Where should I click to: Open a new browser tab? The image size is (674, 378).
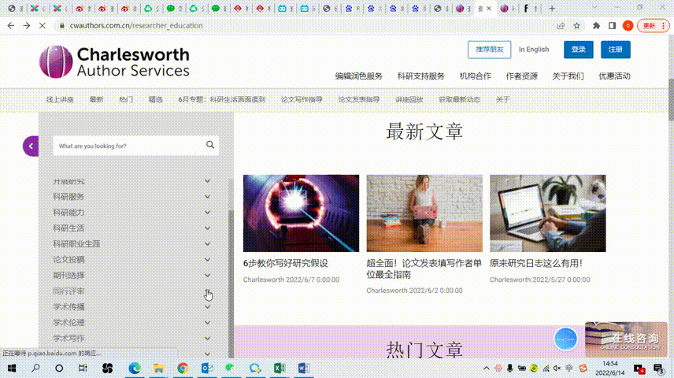[x=552, y=8]
